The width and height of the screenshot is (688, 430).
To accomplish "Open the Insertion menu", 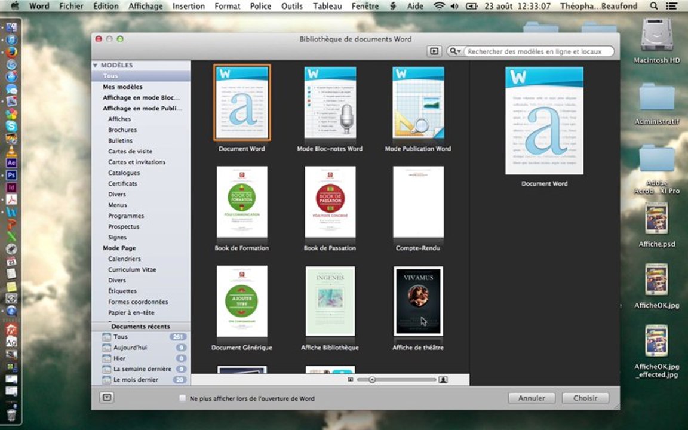I will (x=189, y=6).
